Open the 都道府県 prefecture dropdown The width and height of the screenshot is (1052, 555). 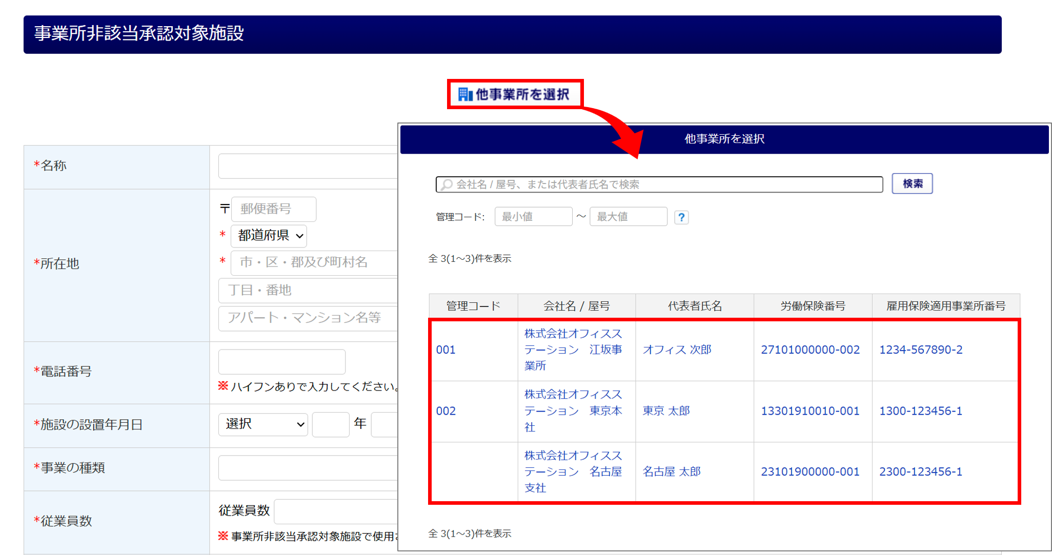[269, 236]
